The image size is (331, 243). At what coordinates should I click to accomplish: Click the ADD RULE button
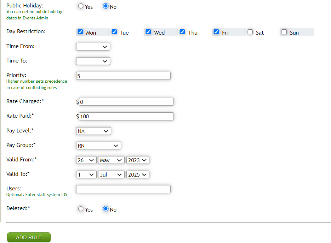28,237
